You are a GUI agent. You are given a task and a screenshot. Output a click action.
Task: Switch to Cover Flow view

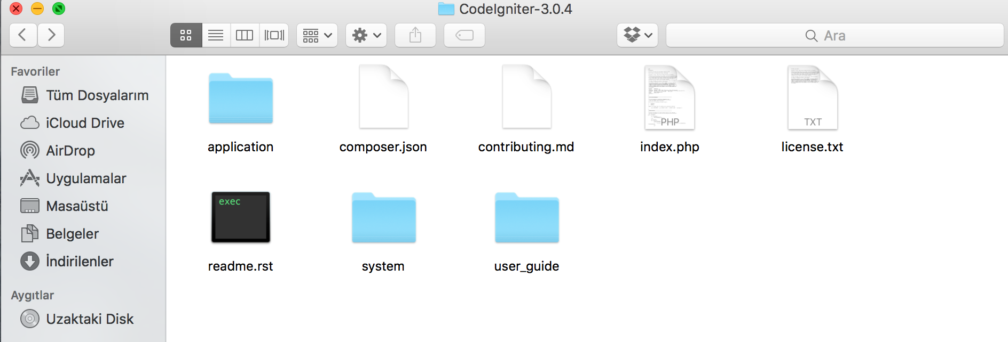coord(274,35)
